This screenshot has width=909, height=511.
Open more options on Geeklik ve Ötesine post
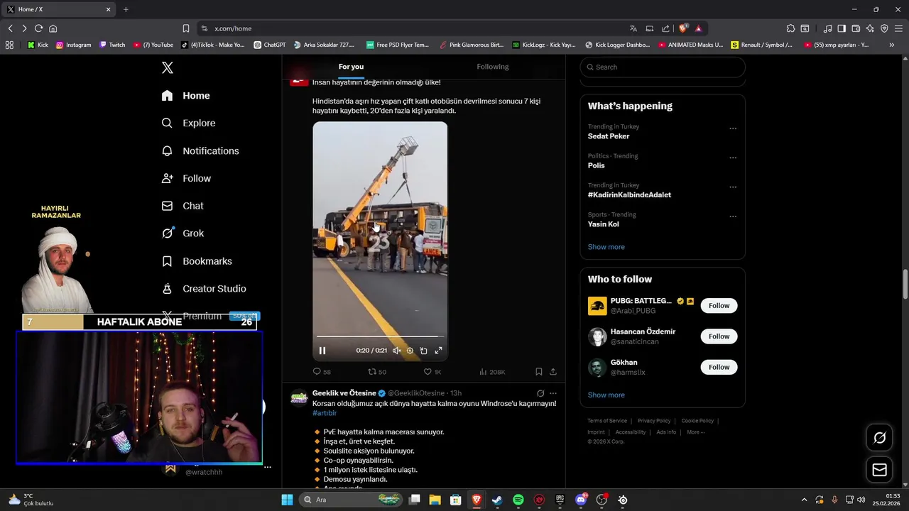[x=553, y=393]
